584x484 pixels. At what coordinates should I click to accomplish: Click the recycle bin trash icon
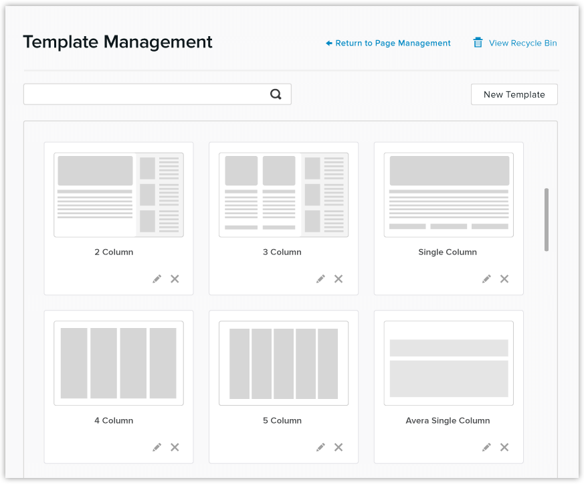click(x=478, y=42)
